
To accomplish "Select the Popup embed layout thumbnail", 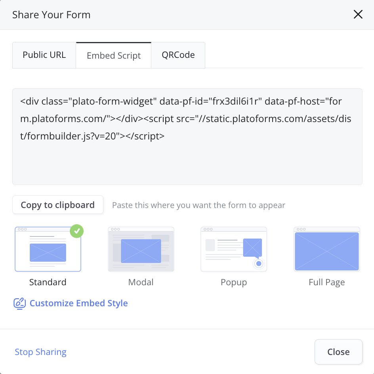I will (x=234, y=250).
